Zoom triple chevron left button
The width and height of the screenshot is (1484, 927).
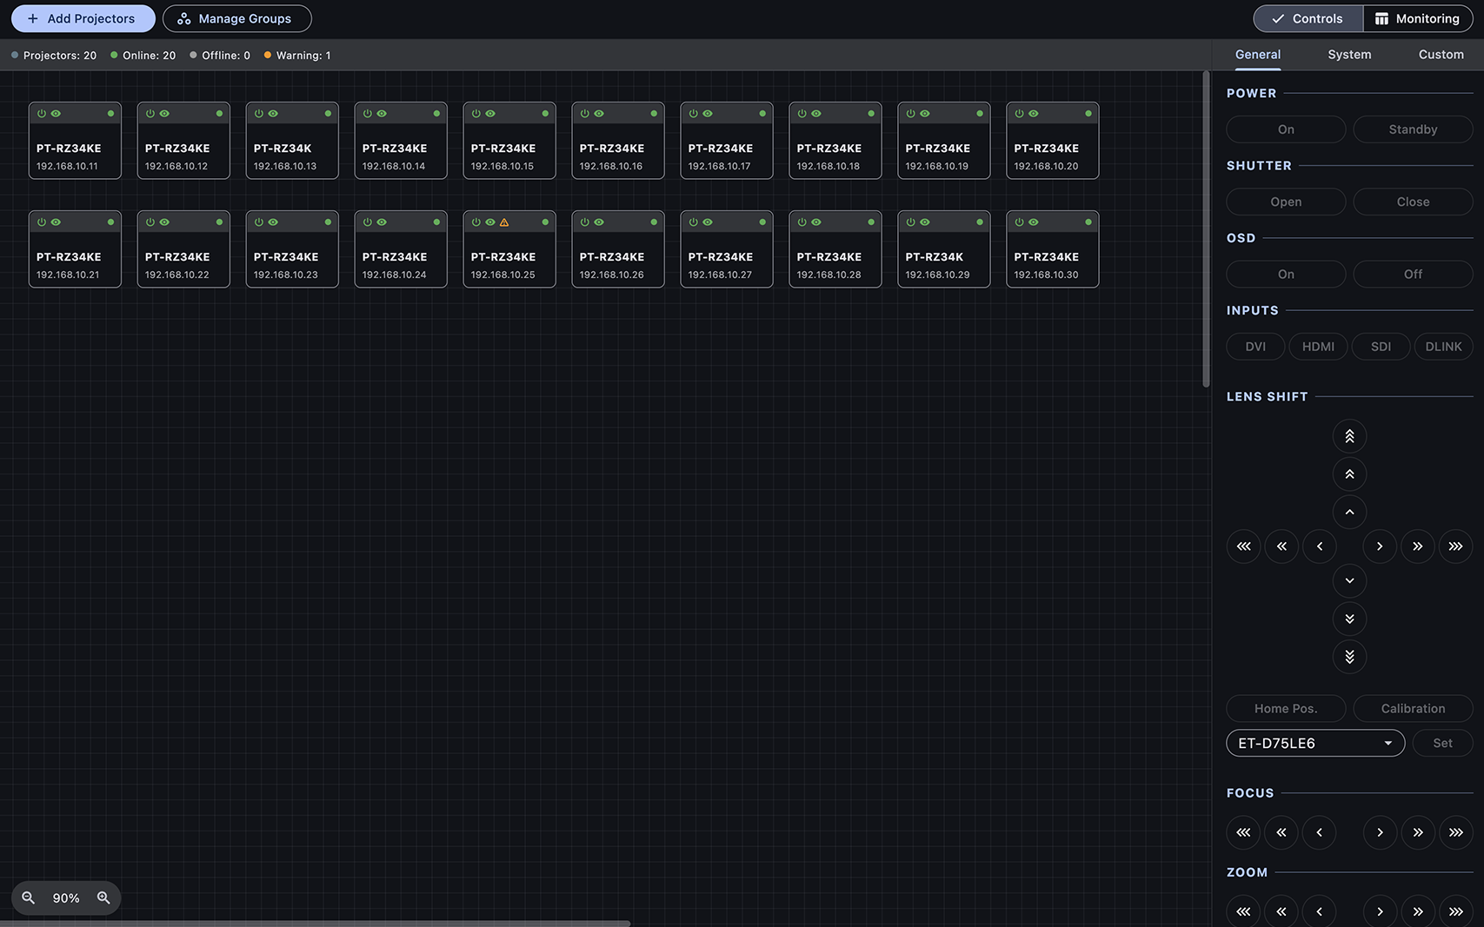(x=1243, y=911)
